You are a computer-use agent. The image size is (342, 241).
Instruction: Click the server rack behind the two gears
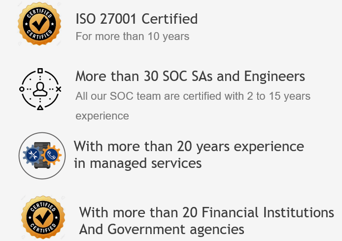[x=42, y=155]
